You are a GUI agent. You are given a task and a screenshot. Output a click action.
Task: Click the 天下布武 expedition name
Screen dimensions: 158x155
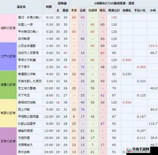coord(24,95)
